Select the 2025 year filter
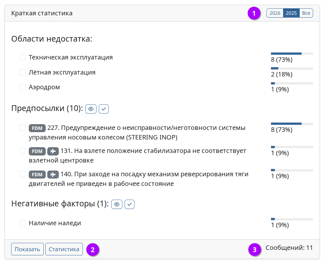The width and height of the screenshot is (324, 263). [x=291, y=13]
